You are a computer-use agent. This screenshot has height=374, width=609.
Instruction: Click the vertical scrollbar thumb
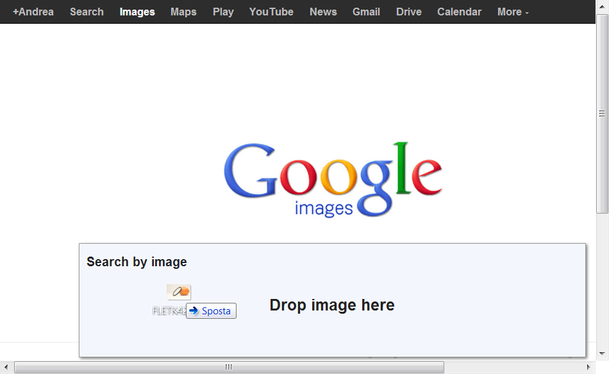[x=603, y=114]
